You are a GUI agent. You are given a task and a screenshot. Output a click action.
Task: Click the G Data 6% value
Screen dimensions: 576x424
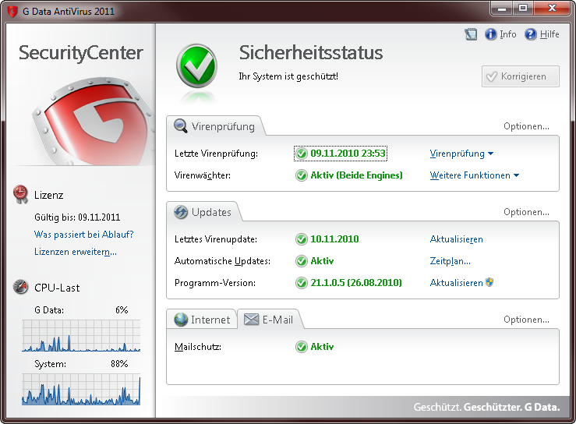122,310
